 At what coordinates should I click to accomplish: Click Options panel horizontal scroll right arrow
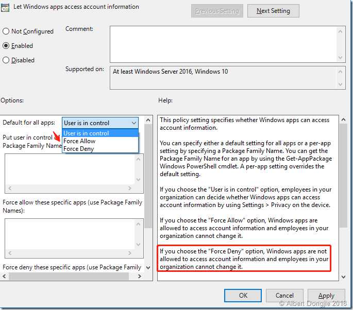click(140, 276)
